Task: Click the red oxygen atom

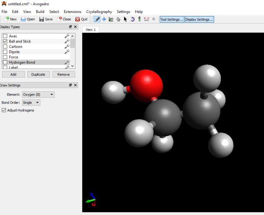Action: (147, 85)
